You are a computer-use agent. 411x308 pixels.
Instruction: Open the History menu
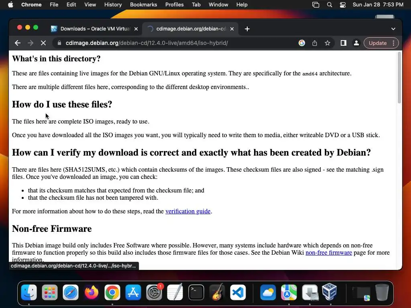[113, 4]
